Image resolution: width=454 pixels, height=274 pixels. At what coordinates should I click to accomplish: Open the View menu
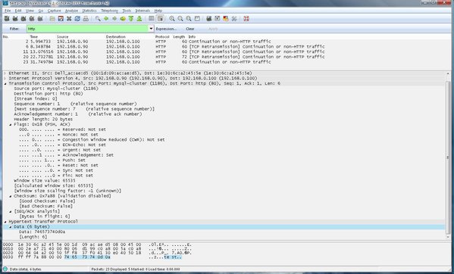point(30,11)
